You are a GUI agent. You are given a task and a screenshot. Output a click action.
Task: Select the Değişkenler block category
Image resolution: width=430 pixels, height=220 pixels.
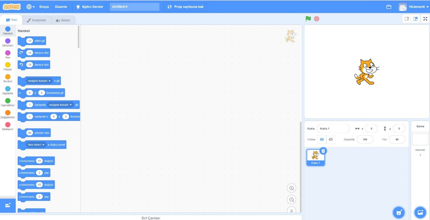coord(8,115)
